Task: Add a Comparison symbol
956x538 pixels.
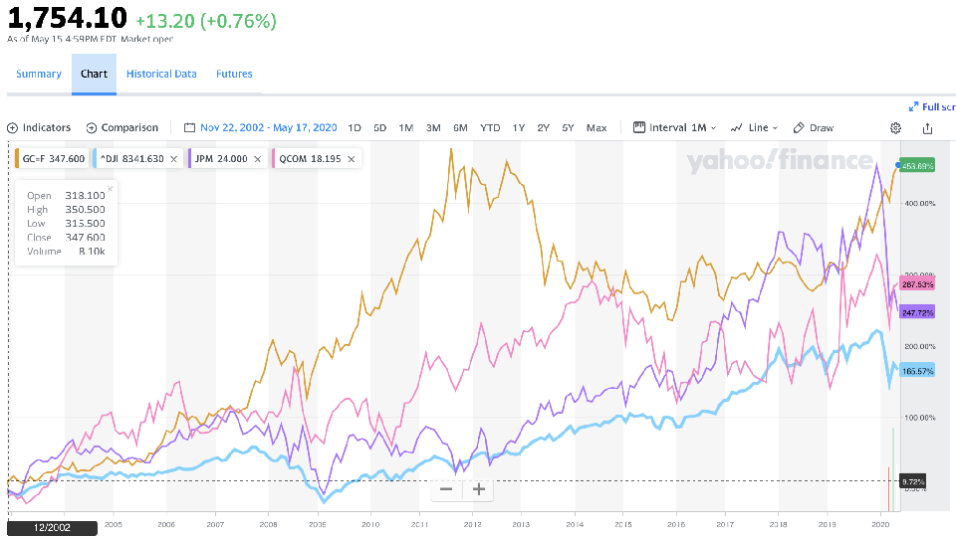Action: click(x=122, y=127)
